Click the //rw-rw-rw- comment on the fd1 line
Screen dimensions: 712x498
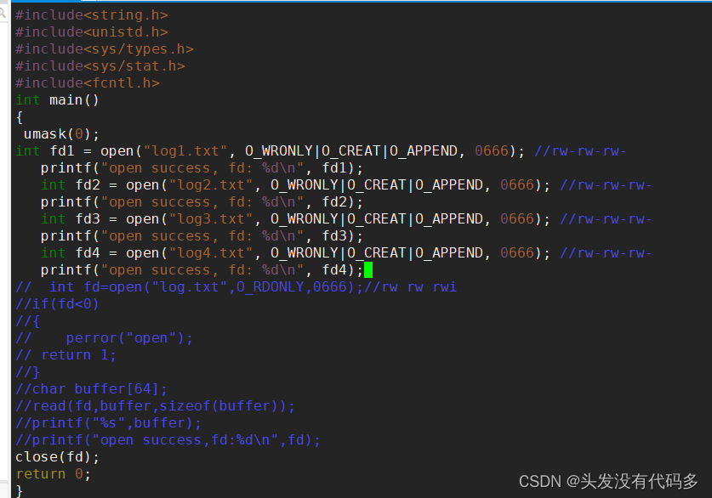pos(580,151)
